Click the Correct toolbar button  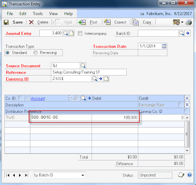click(115, 22)
